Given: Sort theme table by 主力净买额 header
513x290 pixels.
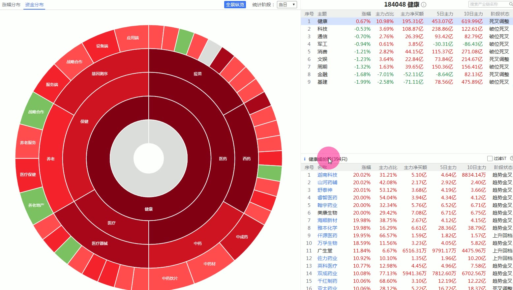Looking at the screenshot, I should tap(412, 14).
